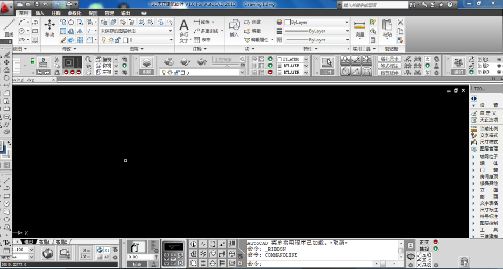Click the north arrow compass symbol icon
This screenshot has height=269, width=503.
click(194, 244)
